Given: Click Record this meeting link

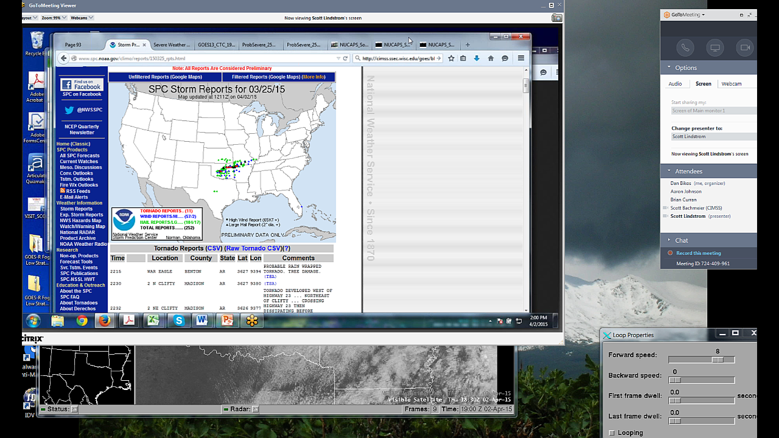Looking at the screenshot, I should pyautogui.click(x=698, y=253).
